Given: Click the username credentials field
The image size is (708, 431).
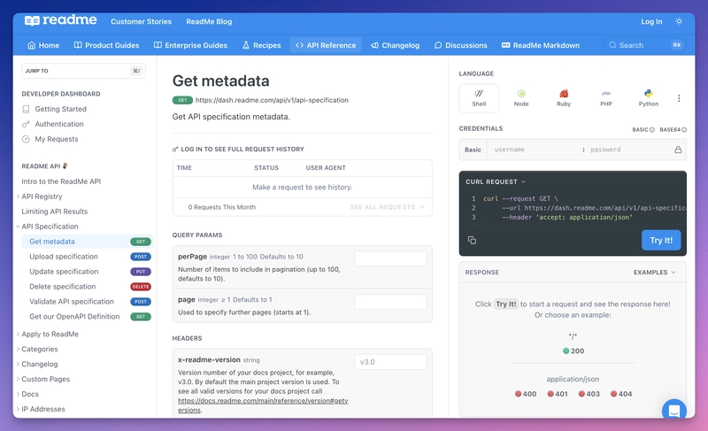Looking at the screenshot, I should tap(533, 150).
